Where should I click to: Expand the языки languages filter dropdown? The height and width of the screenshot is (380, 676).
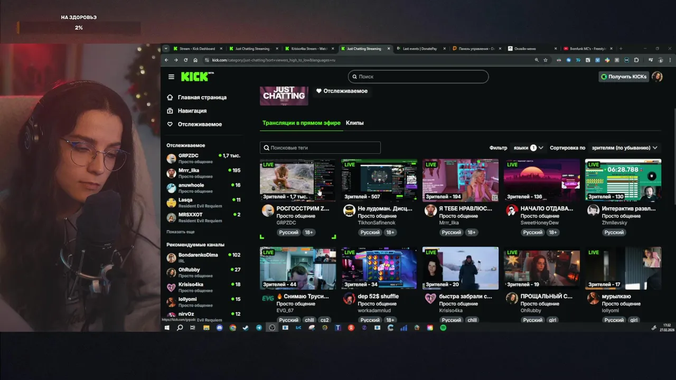coord(528,148)
